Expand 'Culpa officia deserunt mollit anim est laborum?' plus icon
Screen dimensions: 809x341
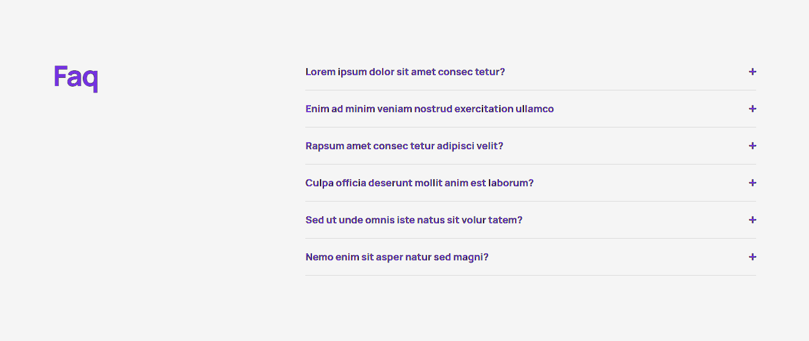click(x=752, y=182)
